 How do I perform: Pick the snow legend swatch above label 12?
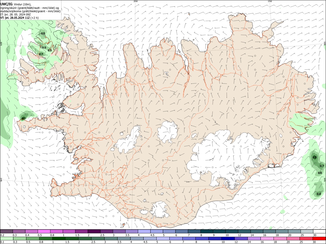point(244,232)
